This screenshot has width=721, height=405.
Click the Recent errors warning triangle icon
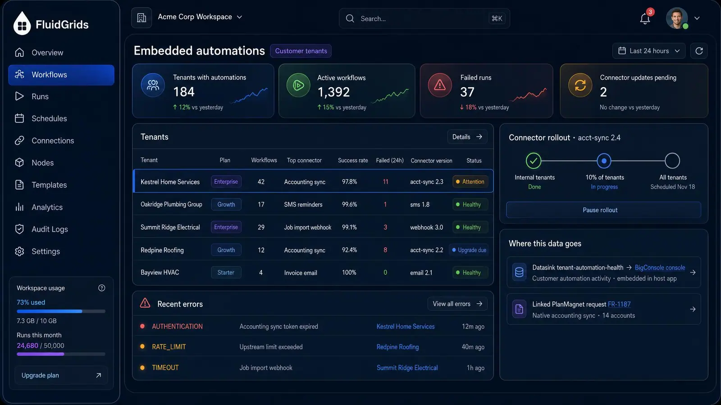tap(145, 303)
